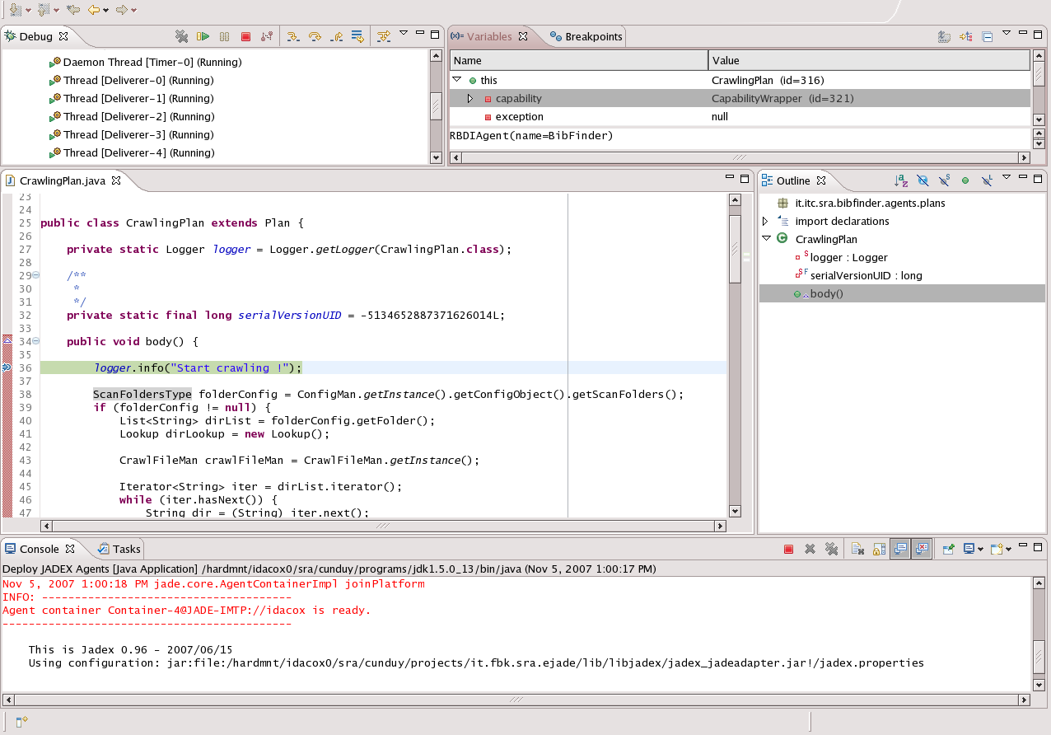Click Collapse All icon in Variables view

pos(987,36)
